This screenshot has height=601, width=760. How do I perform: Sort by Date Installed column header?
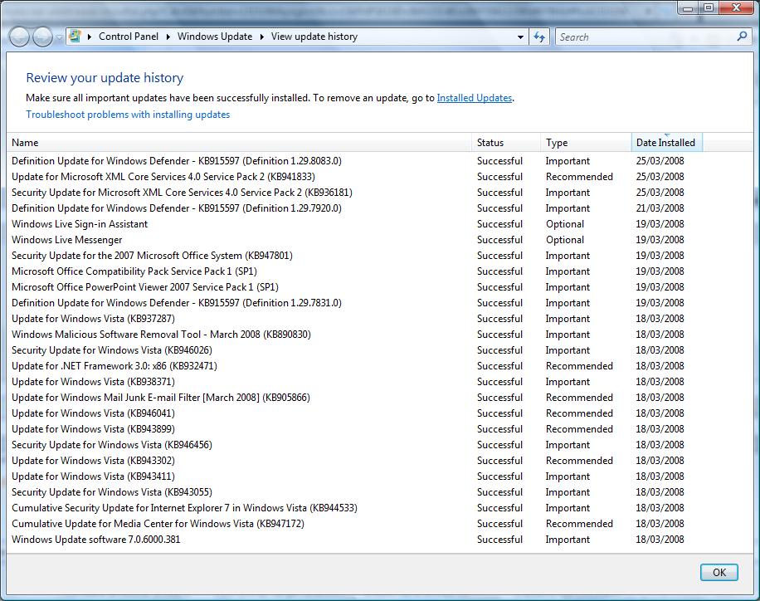(x=666, y=143)
